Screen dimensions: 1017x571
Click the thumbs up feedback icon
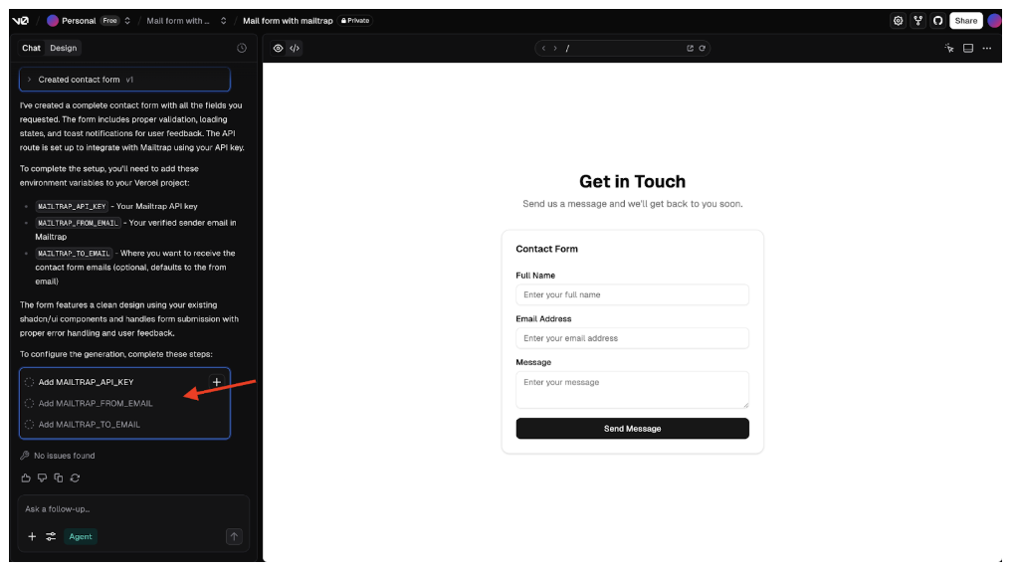[x=26, y=477]
